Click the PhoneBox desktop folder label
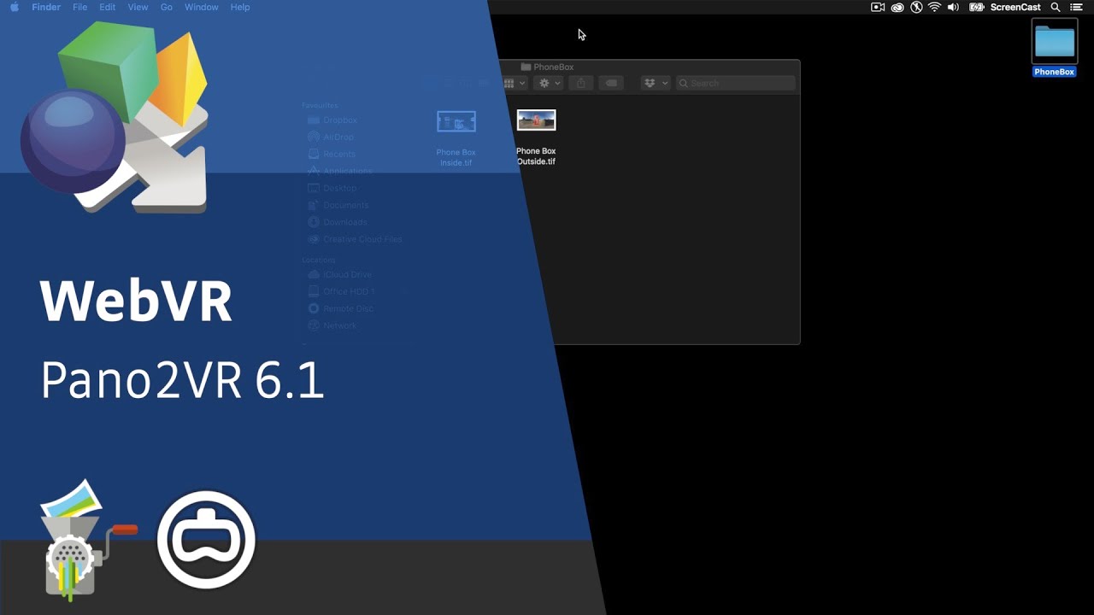Viewport: 1094px width, 615px height. (x=1055, y=72)
